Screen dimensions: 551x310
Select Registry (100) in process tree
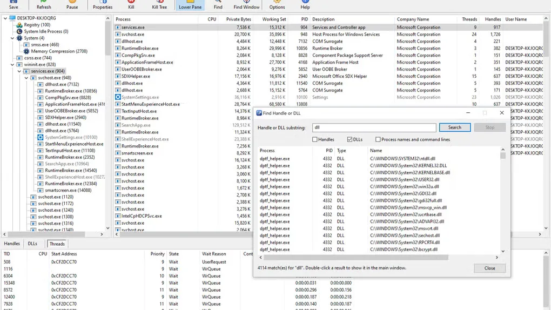37,25
